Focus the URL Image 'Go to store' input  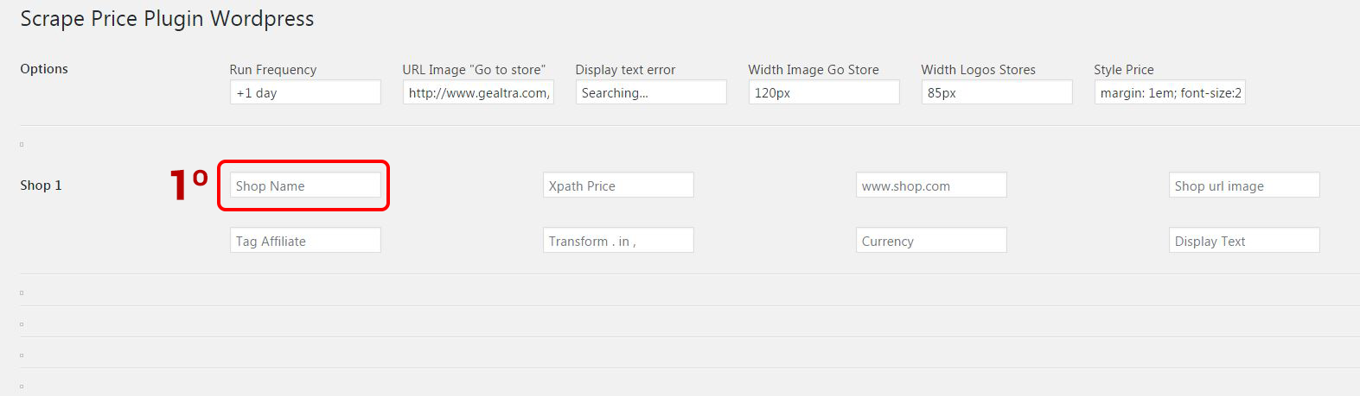(477, 92)
